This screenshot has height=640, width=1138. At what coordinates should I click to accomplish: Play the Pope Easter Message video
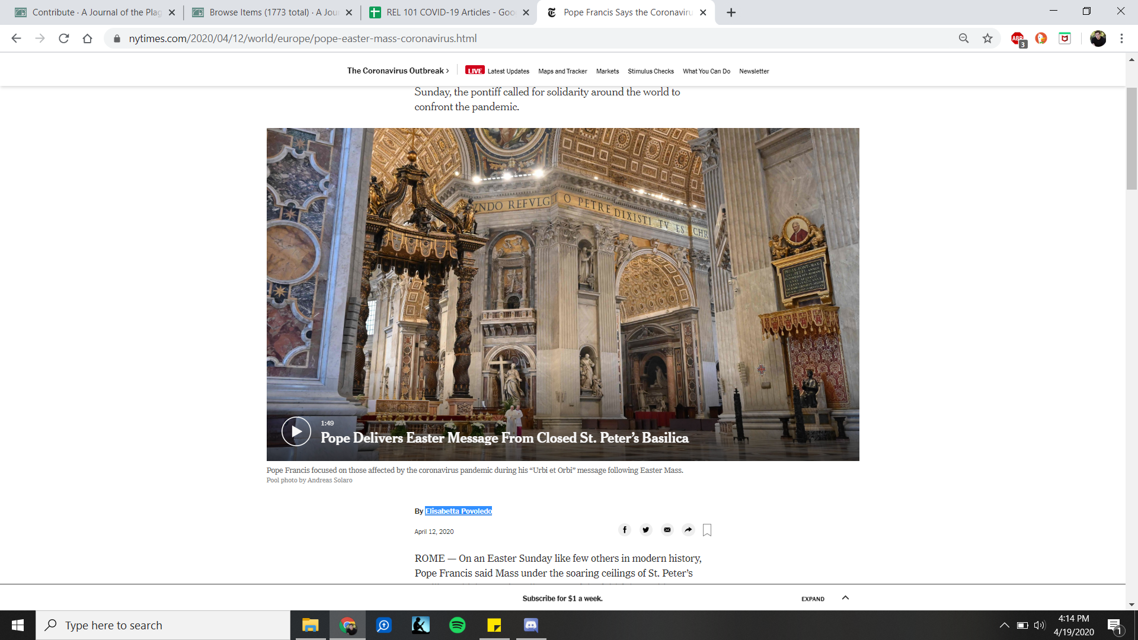[x=296, y=431]
